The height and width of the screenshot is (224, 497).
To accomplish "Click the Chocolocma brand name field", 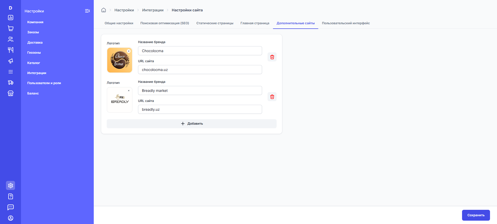I will coord(200,51).
